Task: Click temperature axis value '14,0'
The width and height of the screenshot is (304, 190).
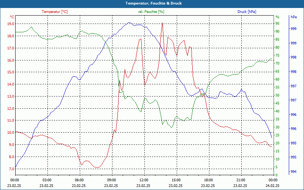Action: click(11, 84)
